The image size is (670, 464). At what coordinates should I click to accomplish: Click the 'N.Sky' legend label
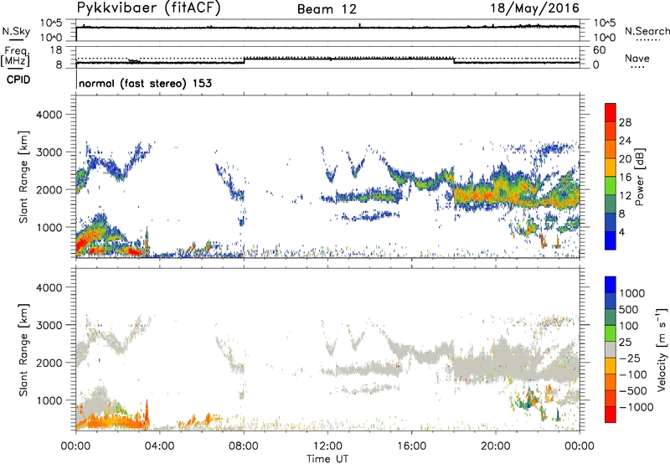[x=16, y=31]
